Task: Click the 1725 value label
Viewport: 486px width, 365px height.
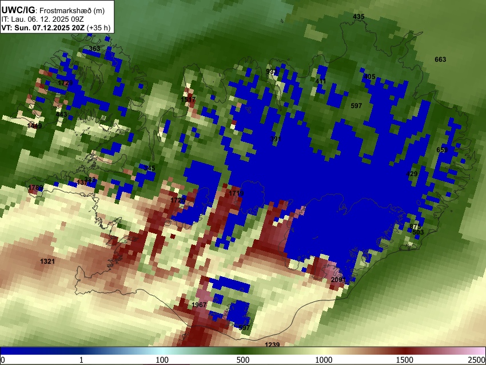Action: point(178,200)
